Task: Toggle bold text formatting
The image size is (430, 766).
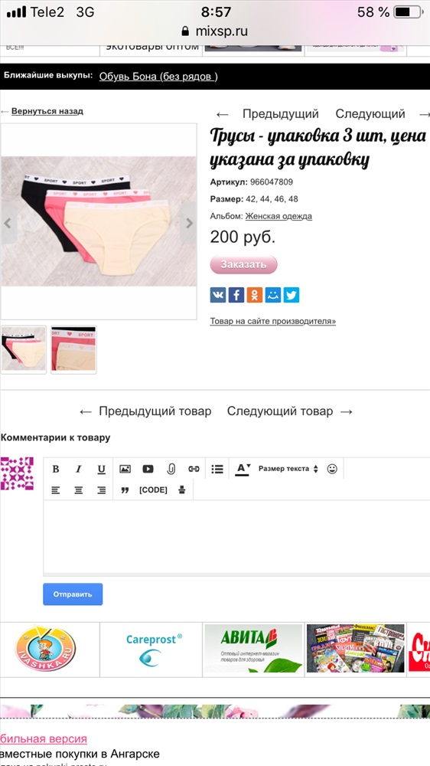Action: [56, 469]
